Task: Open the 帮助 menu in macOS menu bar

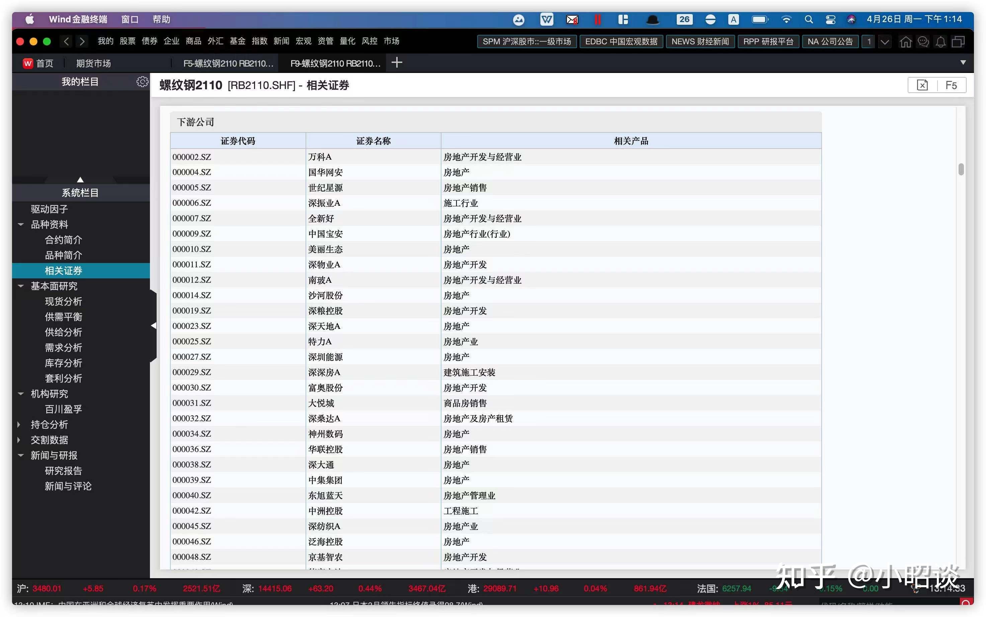Action: click(161, 19)
